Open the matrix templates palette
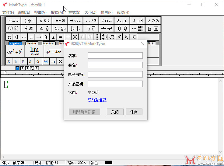 (x=138, y=28)
